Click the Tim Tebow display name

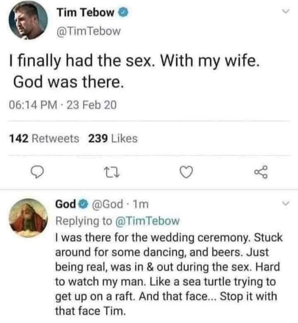(x=86, y=13)
